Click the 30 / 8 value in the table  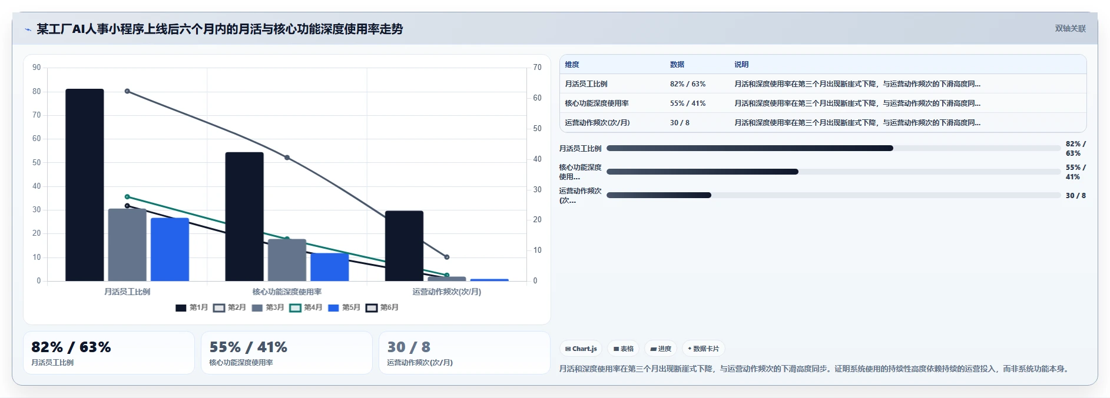(680, 123)
